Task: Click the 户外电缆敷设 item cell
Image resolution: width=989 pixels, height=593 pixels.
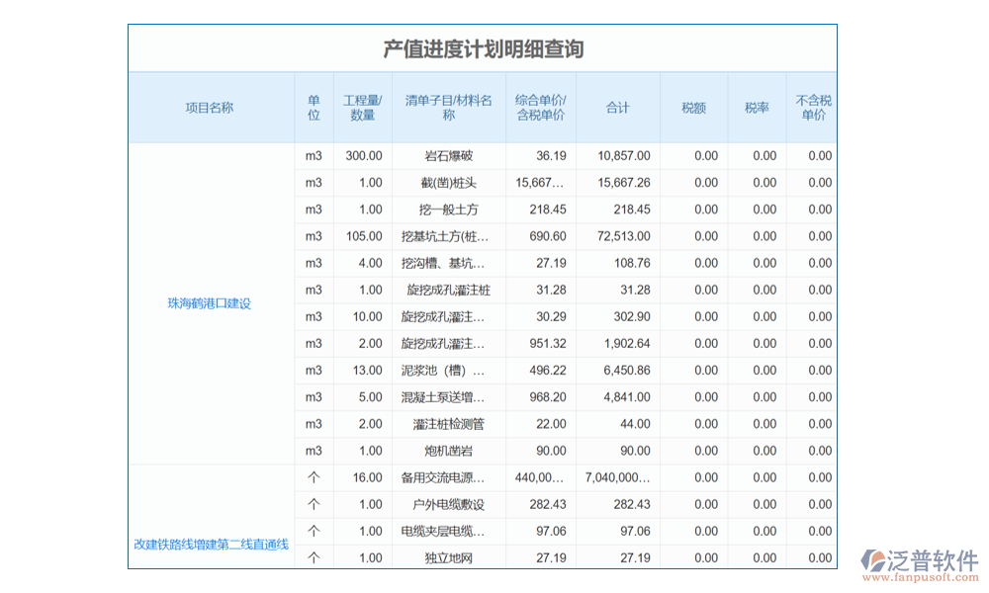Action: 448,504
